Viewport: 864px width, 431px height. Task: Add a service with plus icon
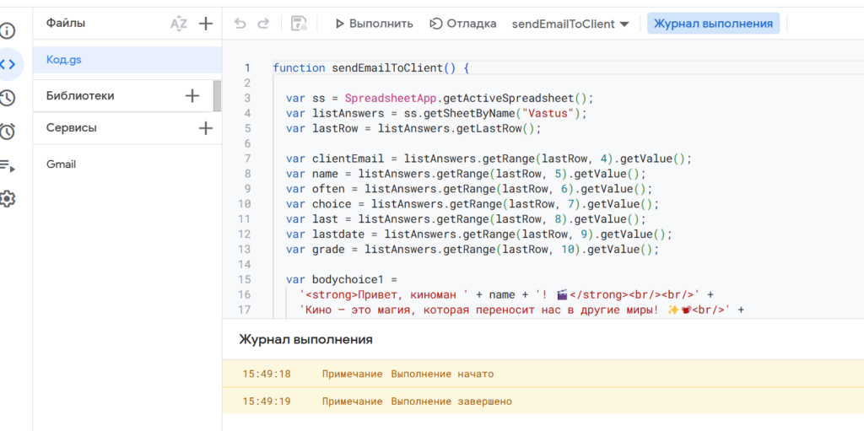(x=206, y=128)
